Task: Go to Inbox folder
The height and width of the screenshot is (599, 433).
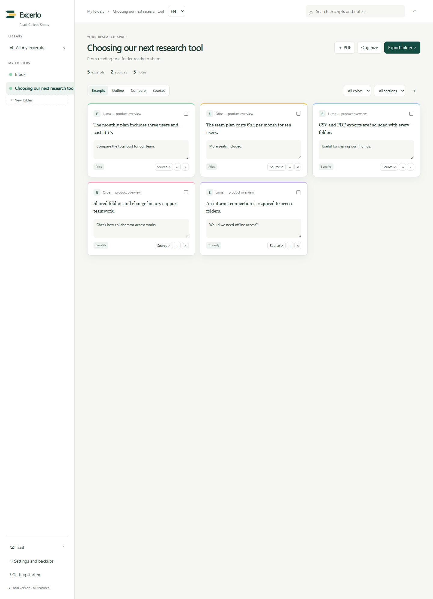Action: click(37, 74)
